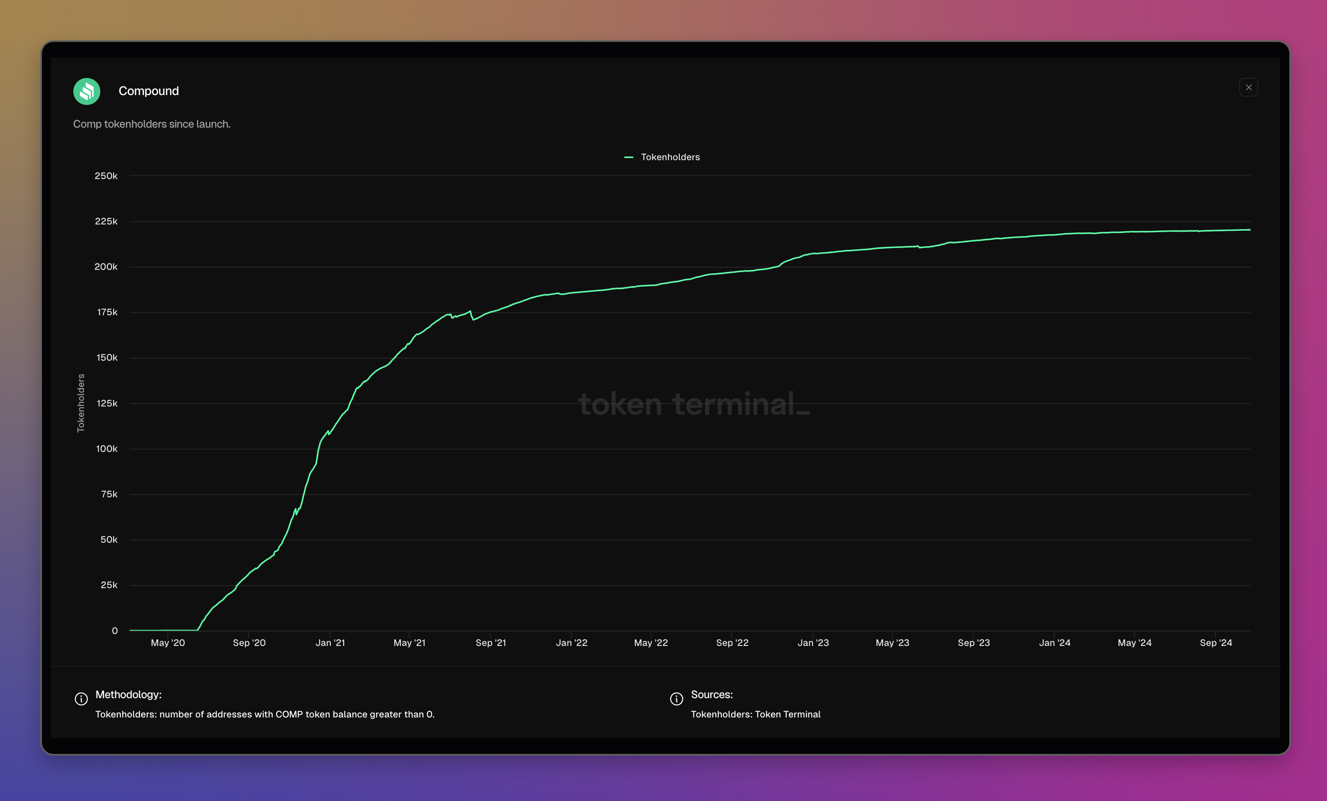
Task: Click the tokenholders line's right end point
Action: (1249, 230)
